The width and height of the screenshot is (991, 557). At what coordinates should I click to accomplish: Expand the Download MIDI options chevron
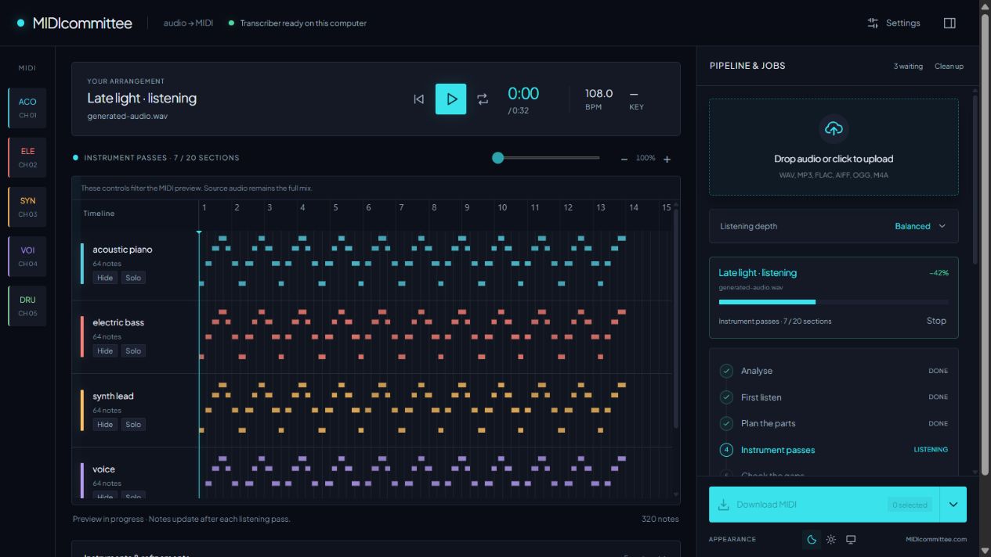(953, 505)
